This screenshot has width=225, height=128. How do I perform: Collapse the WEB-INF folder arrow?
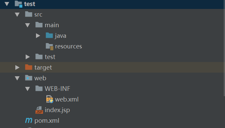pyautogui.click(x=28, y=89)
